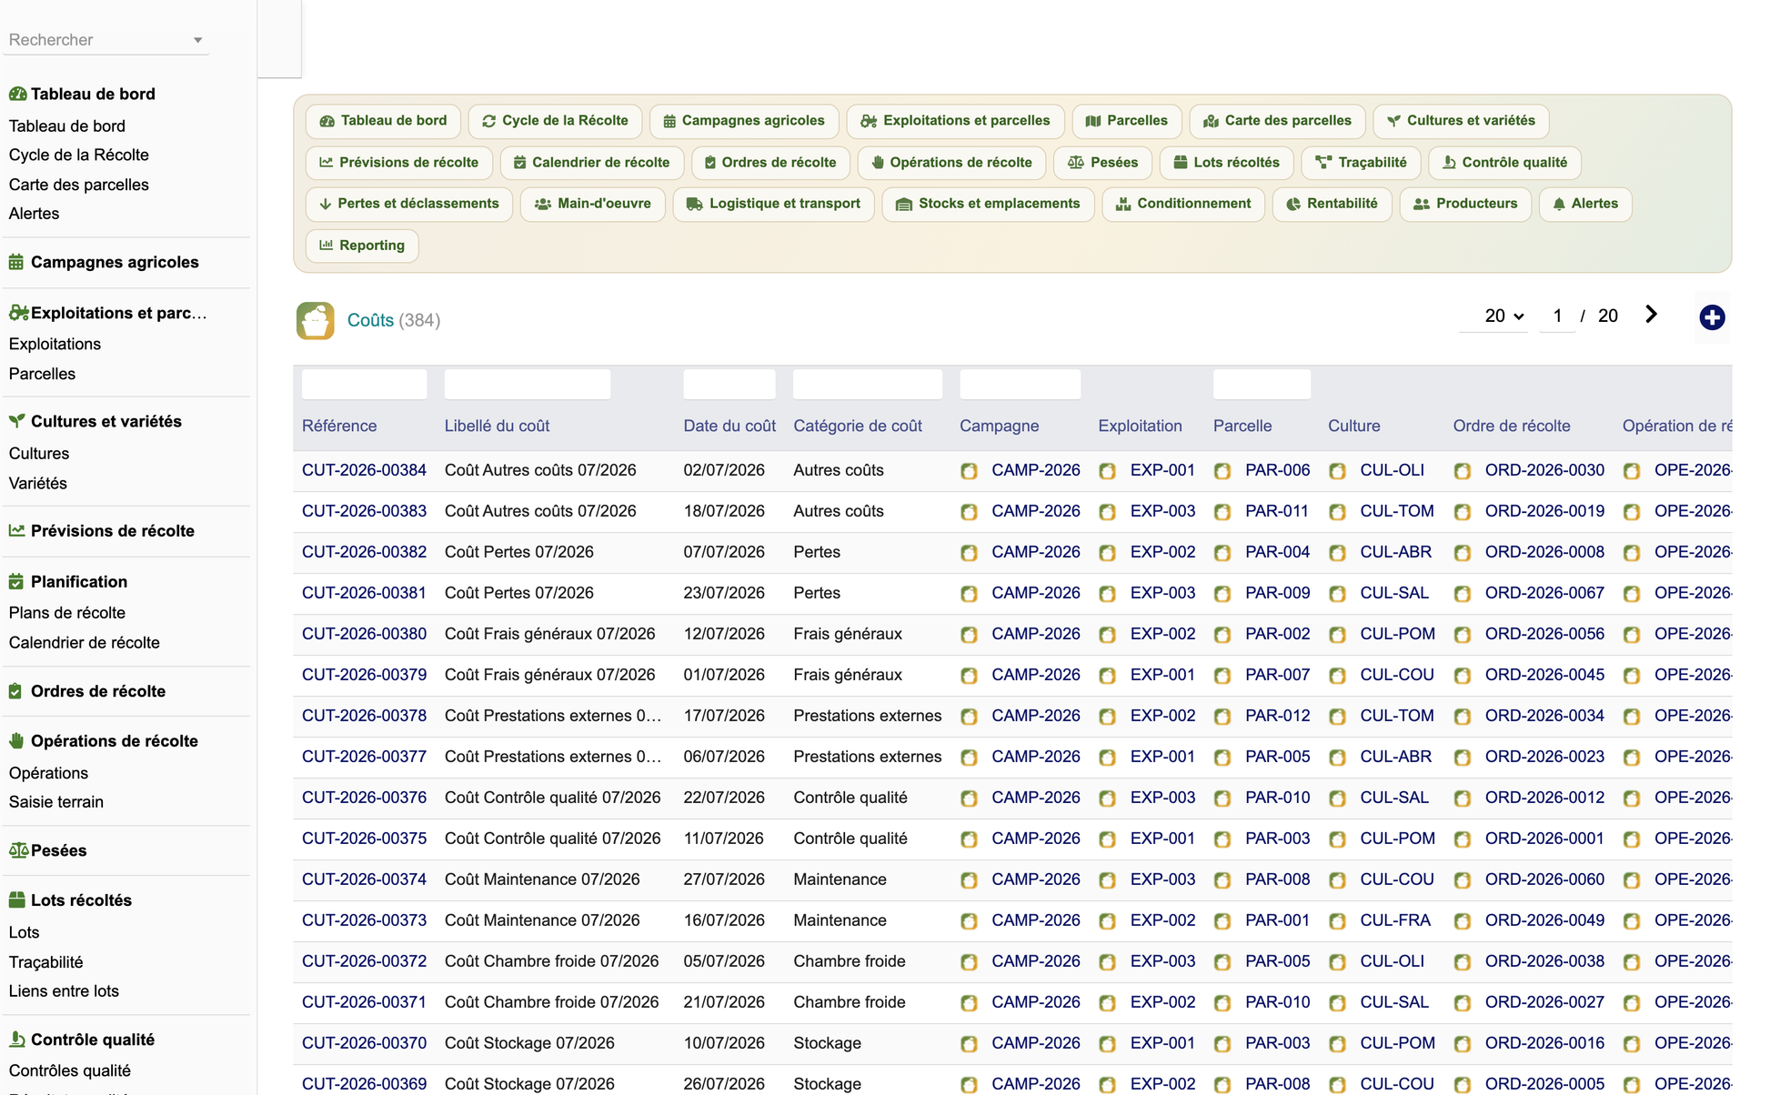
Task: Click culture icon in row CUT-2026-00370
Action: (1337, 1044)
